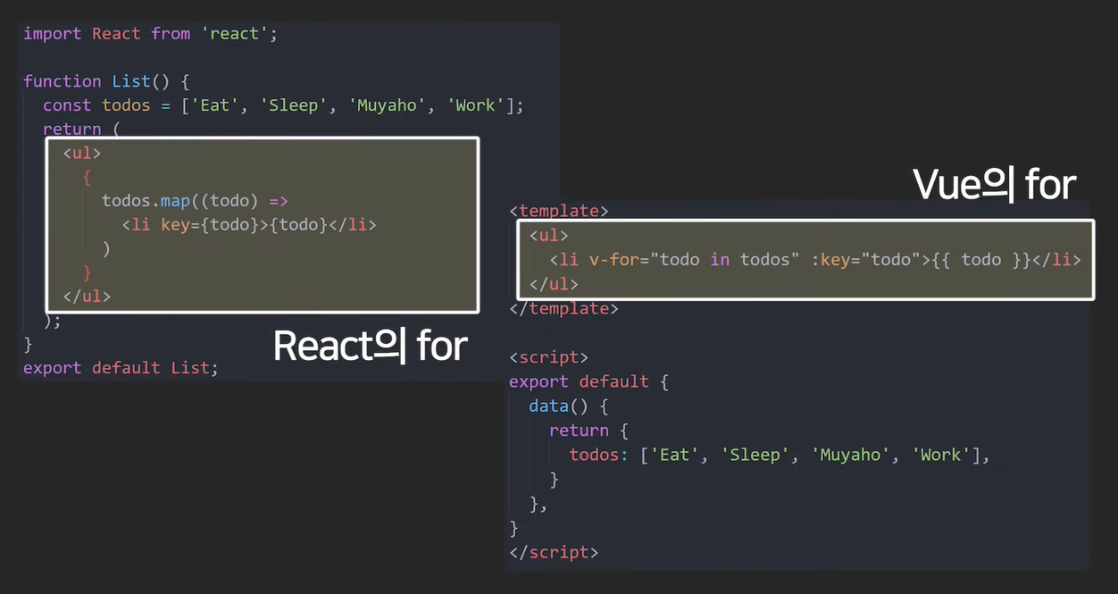This screenshot has height=594, width=1118.
Task: Select 'Sleep' in the React const todos array
Action: pyautogui.click(x=295, y=105)
